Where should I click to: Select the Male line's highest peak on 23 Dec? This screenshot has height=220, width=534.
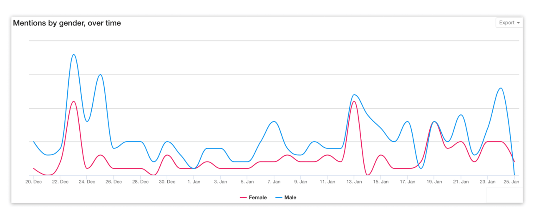(x=73, y=55)
